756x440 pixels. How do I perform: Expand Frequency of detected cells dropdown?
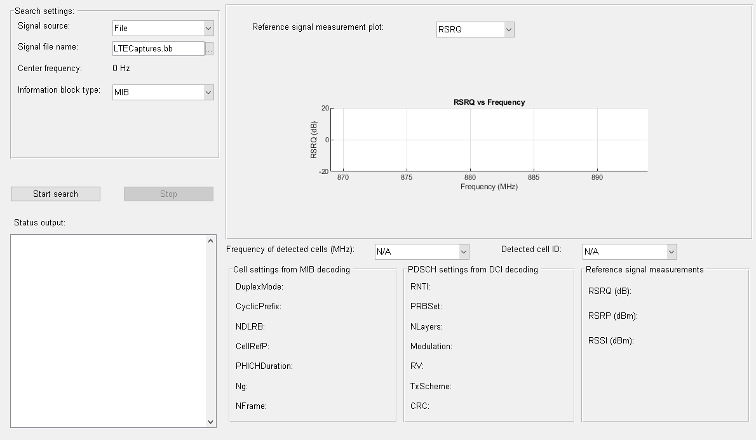coord(421,251)
